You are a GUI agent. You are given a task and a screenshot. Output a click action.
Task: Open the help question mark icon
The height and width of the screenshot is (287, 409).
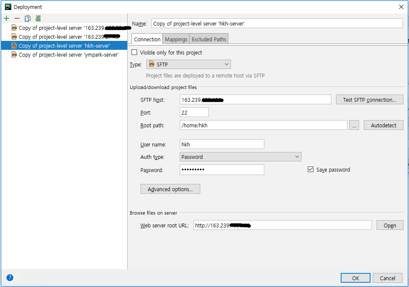pos(10,278)
